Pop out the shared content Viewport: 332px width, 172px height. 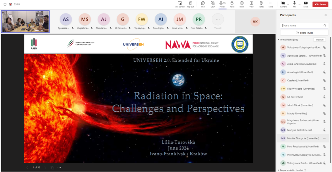point(191,4)
